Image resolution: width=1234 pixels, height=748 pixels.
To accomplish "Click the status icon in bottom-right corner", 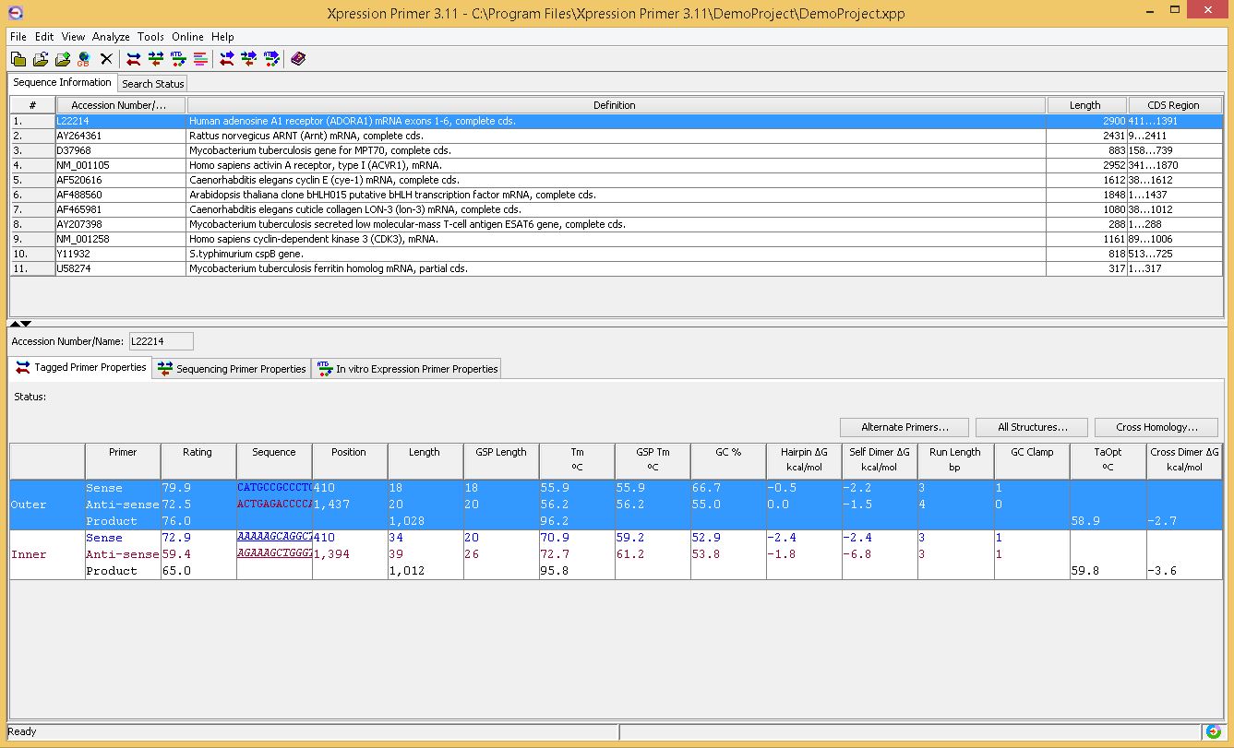I will coord(1214,731).
